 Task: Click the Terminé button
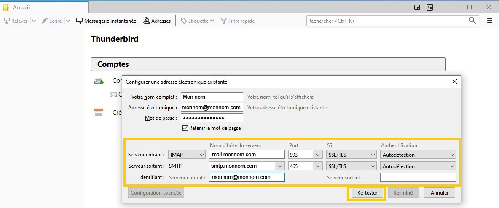pos(403,193)
